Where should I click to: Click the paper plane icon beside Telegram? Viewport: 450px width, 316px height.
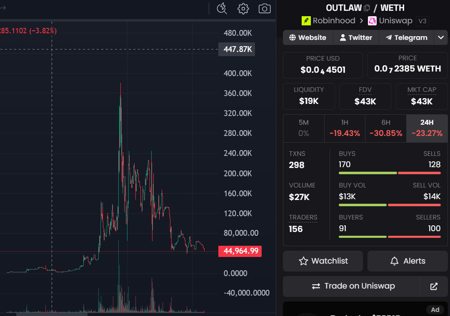(389, 37)
